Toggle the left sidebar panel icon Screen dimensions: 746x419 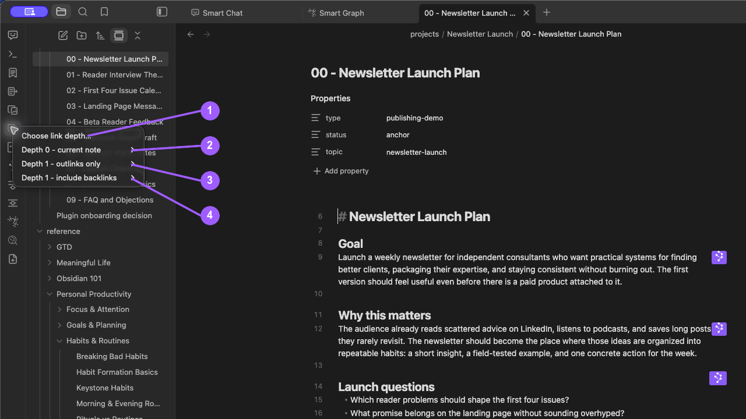[x=162, y=12]
